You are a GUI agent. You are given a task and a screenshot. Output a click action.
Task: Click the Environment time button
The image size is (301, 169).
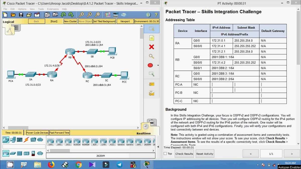tap(147, 21)
